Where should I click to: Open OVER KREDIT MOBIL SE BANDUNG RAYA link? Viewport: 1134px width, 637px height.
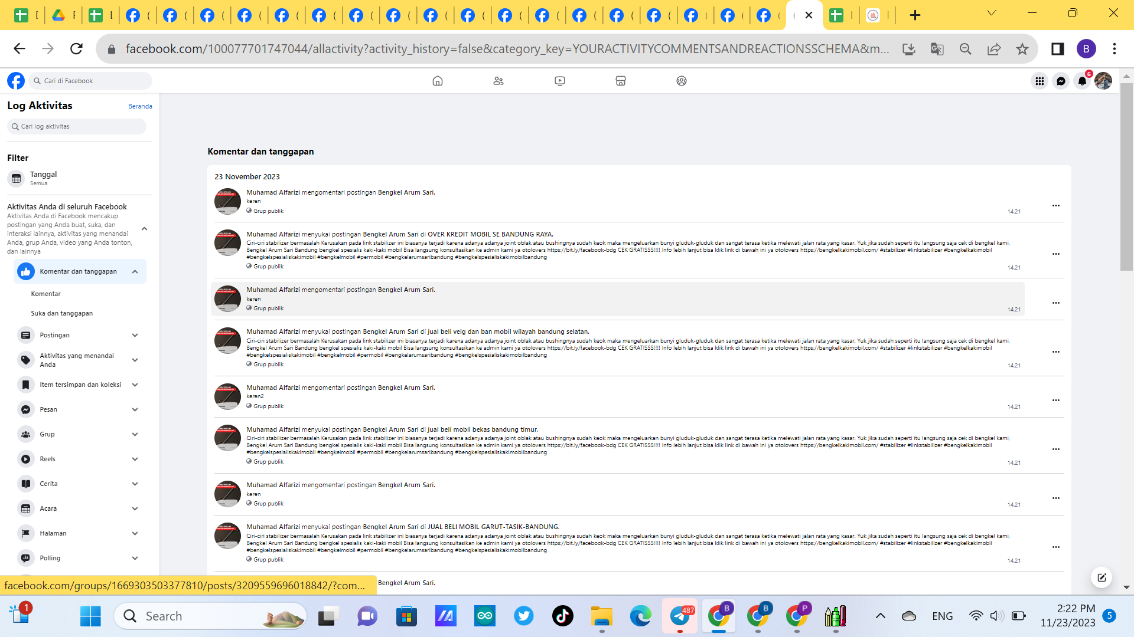[x=490, y=235]
